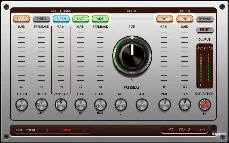Toggle the A-PAN button
Image resolution: width=229 pixels, height=143 pixels.
[x=61, y=19]
